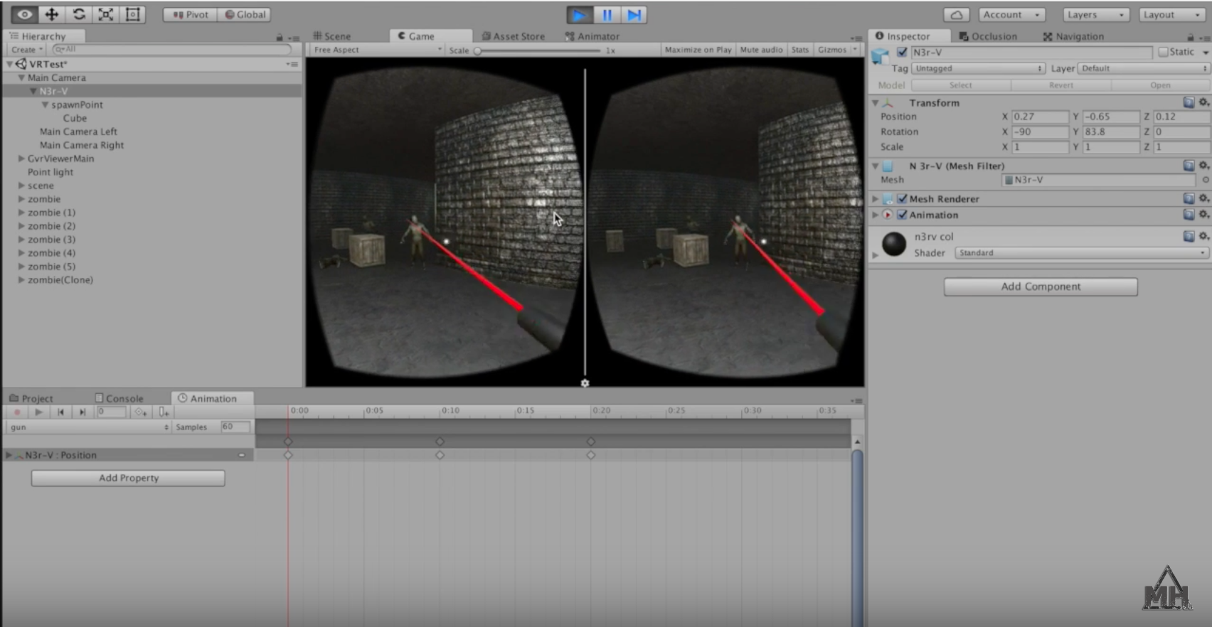Start animation recording with record button
The width and height of the screenshot is (1212, 627).
click(x=17, y=412)
